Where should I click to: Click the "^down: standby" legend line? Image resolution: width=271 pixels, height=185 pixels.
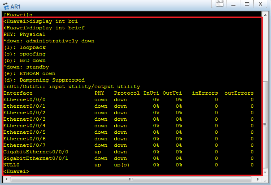click(26, 67)
